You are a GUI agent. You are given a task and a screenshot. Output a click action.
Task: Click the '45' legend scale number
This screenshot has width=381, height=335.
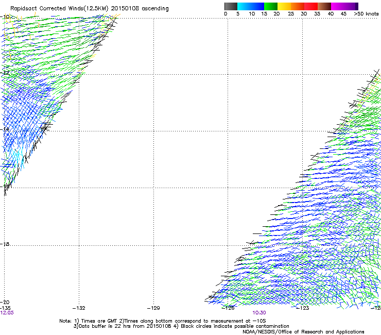343,13
